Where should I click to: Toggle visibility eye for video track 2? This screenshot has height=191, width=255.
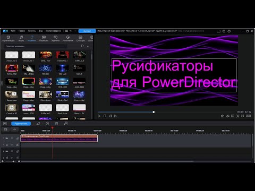point(12,151)
